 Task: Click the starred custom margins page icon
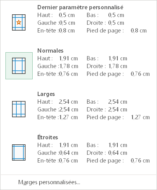point(19,22)
